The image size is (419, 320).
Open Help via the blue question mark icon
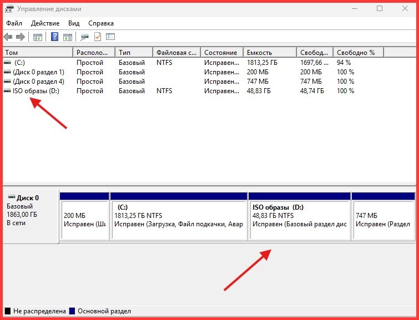point(54,37)
